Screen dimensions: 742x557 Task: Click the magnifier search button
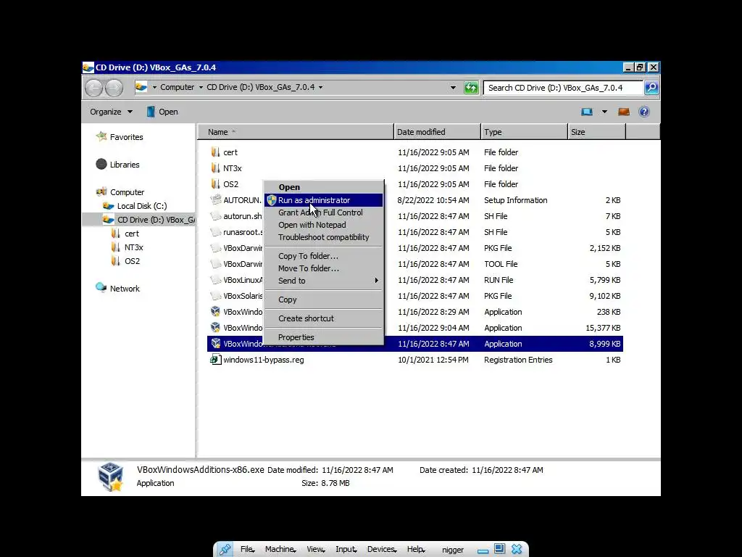651,88
